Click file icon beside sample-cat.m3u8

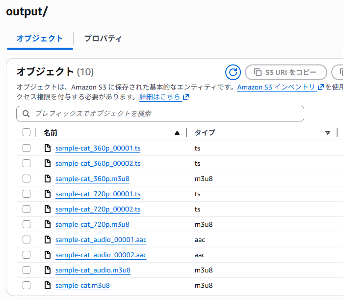(x=48, y=285)
